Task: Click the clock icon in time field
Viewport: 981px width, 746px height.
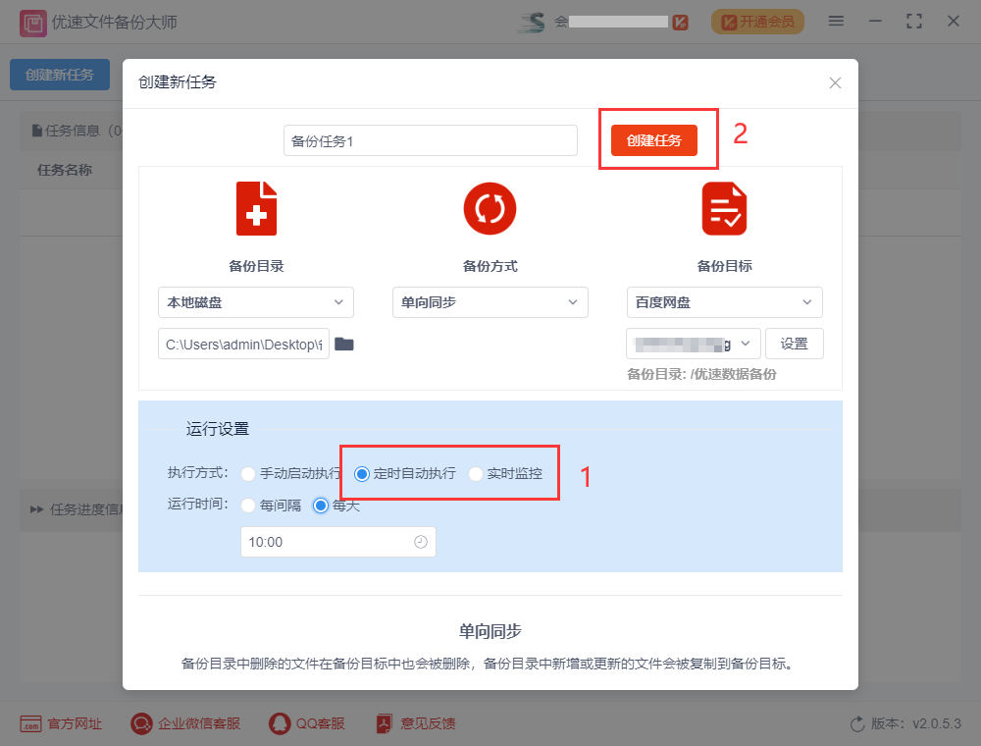Action: point(421,542)
